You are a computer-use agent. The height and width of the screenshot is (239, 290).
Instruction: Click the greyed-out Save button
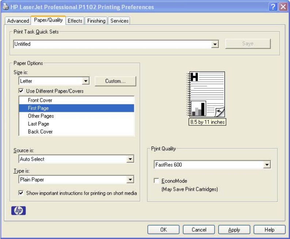pyautogui.click(x=248, y=43)
